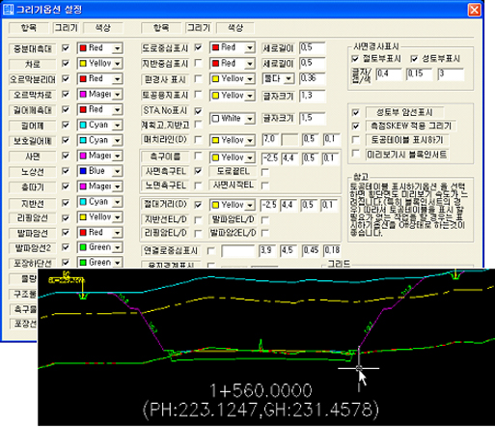
Task: Edit the slope text field showing 0.4
Action: 389,74
